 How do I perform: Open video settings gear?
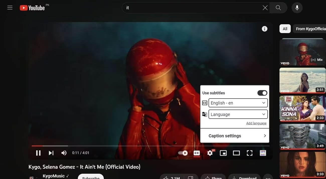click(210, 153)
